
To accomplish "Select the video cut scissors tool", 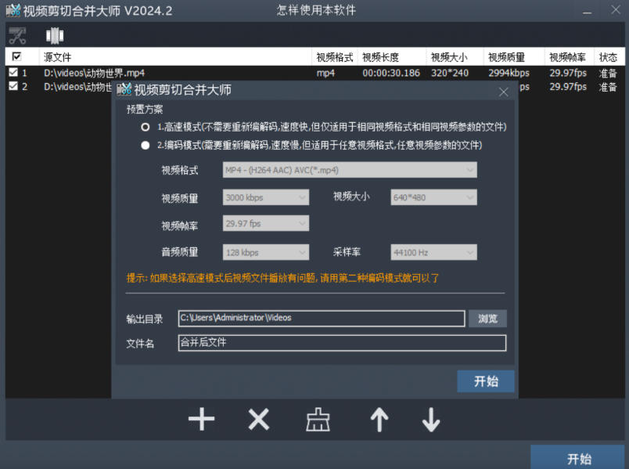I will click(x=17, y=36).
